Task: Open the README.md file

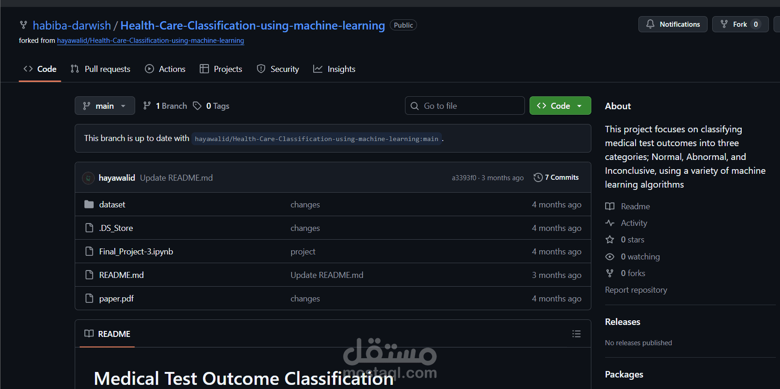Action: pyautogui.click(x=121, y=275)
